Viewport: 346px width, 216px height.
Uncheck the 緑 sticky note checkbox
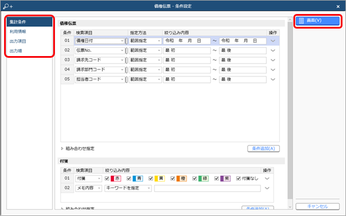point(195,178)
